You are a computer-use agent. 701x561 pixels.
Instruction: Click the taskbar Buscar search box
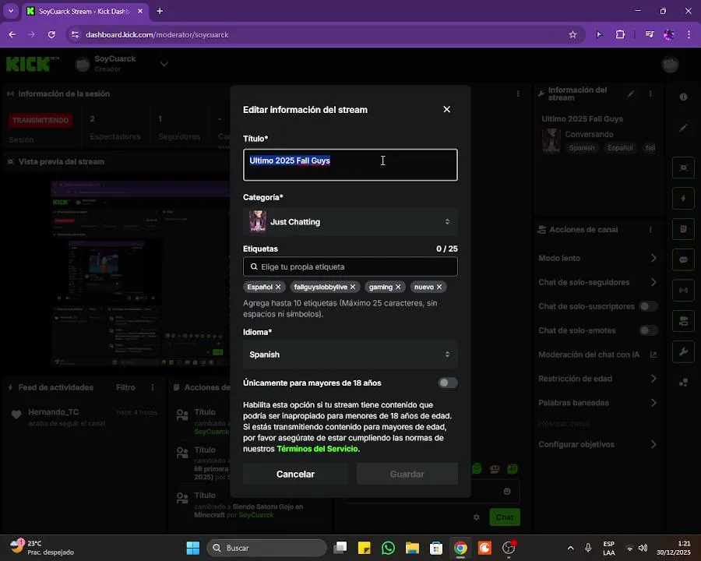click(x=267, y=548)
